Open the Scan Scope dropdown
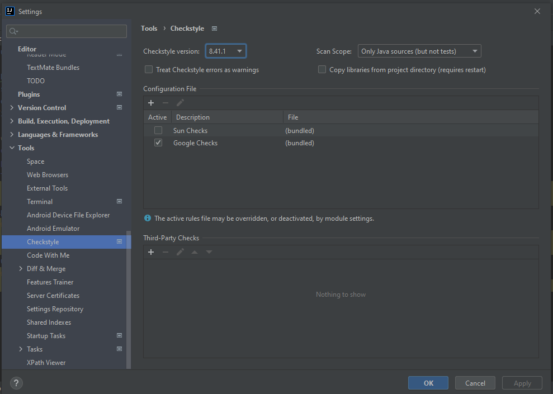The image size is (553, 394). (x=419, y=51)
